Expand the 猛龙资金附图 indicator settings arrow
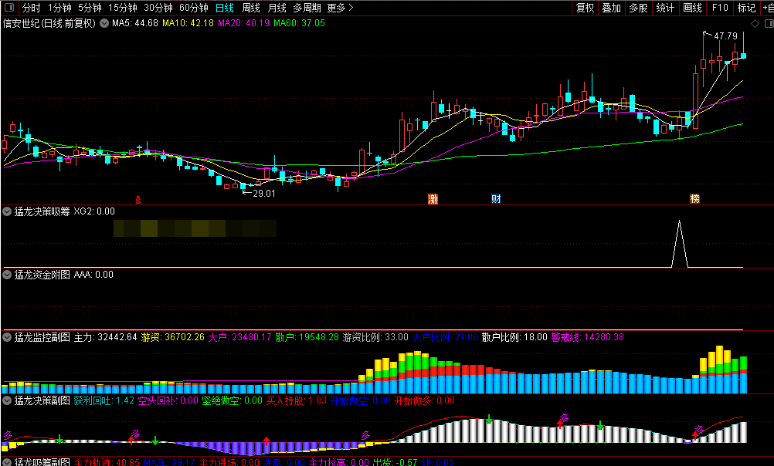Image resolution: width=774 pixels, height=466 pixels. coord(8,274)
